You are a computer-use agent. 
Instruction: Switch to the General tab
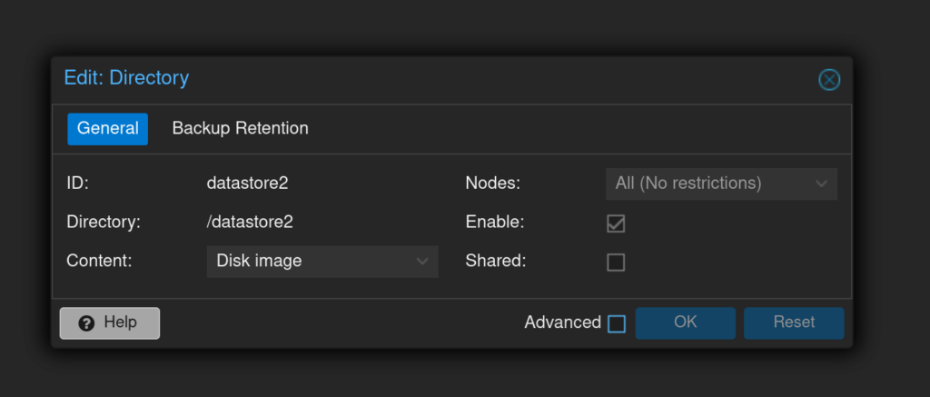(107, 129)
